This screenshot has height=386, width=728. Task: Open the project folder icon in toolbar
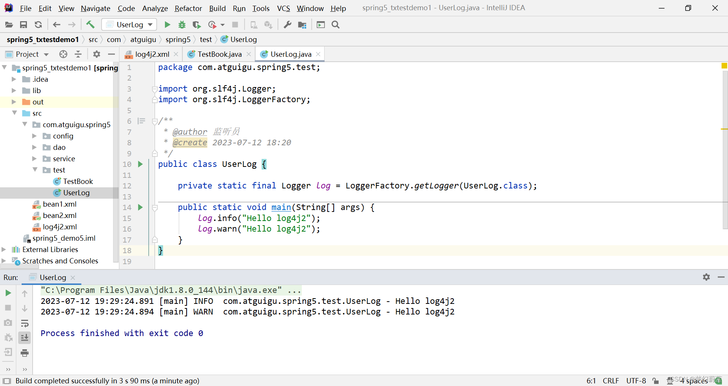pos(9,25)
